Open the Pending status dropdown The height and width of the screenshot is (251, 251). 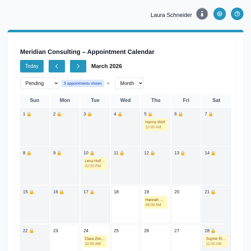pyautogui.click(x=40, y=83)
